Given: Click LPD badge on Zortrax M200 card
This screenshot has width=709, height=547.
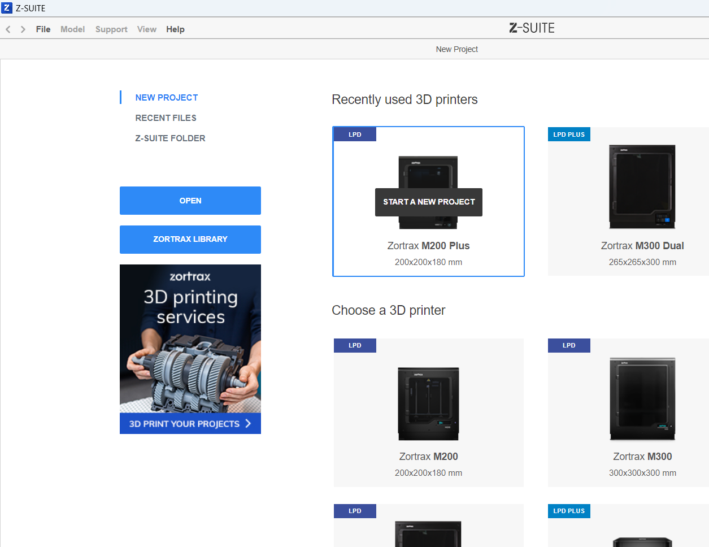Looking at the screenshot, I should (x=355, y=345).
